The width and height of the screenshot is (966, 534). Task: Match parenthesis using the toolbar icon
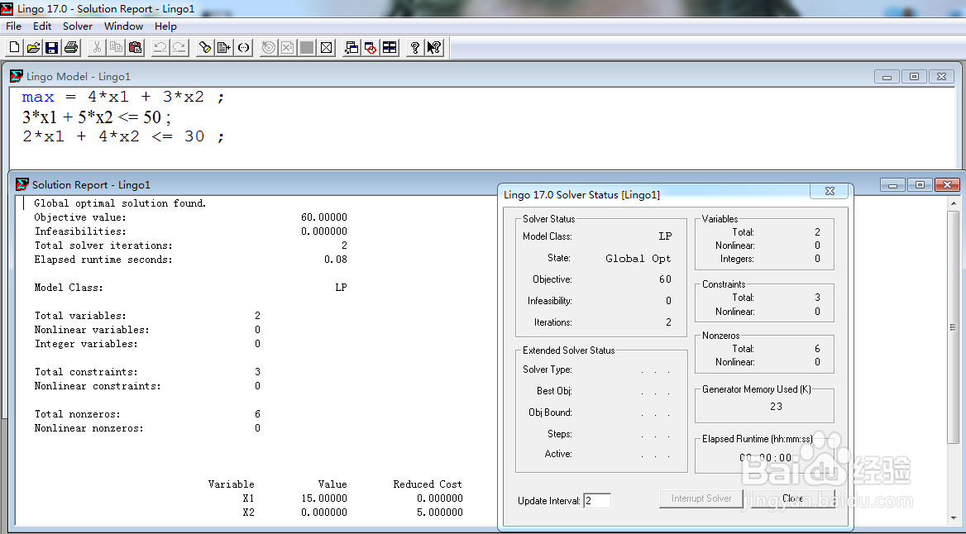(243, 47)
